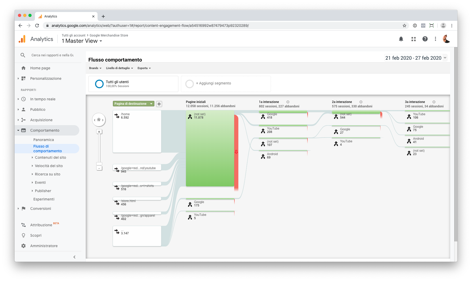This screenshot has height=281, width=472.
Task: Pan the flow right with the arrow
Action: tap(103, 120)
